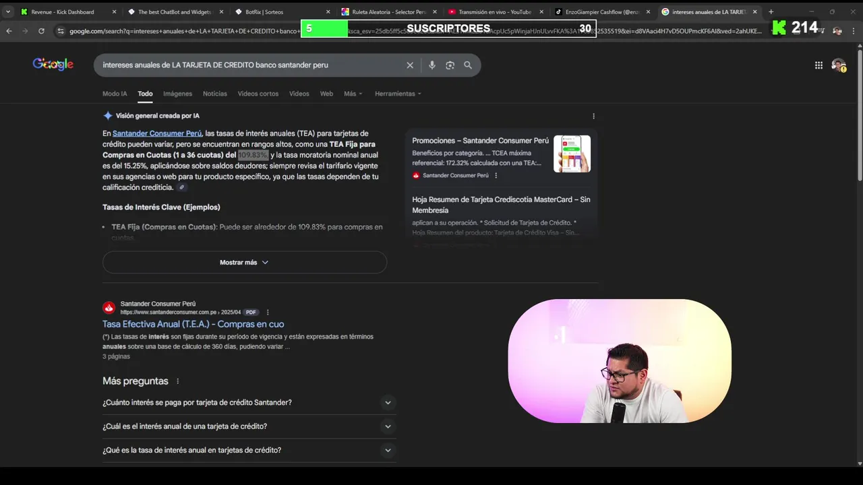Start voice search with microphone icon

pyautogui.click(x=432, y=65)
